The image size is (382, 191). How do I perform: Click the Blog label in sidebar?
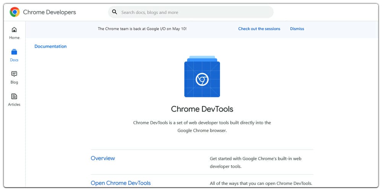click(x=14, y=83)
